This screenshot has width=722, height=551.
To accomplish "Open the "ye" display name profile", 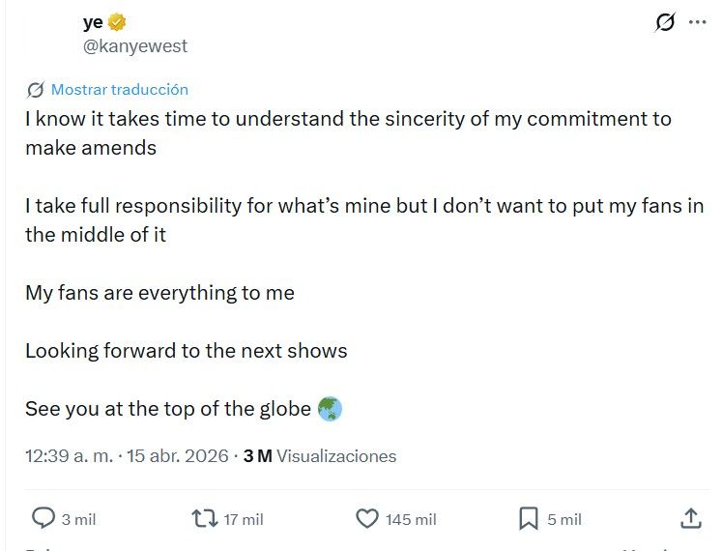I will 93,22.
